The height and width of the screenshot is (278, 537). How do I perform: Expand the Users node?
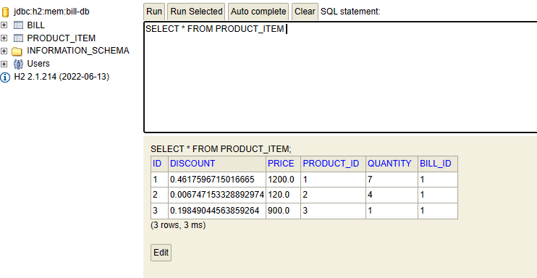click(x=4, y=64)
